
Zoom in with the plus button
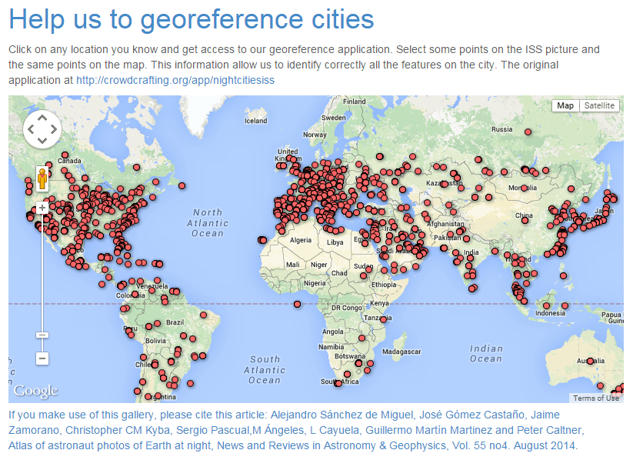42,208
